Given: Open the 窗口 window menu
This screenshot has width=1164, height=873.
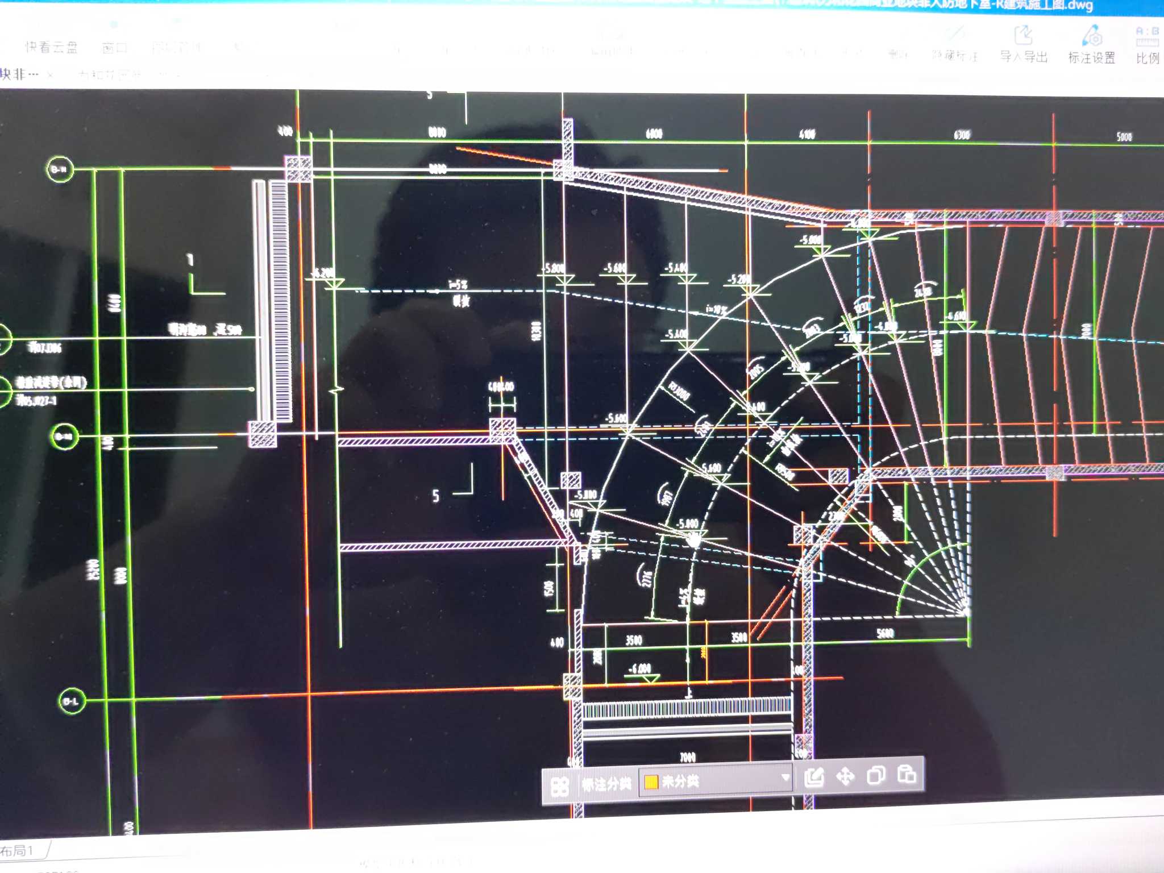Looking at the screenshot, I should point(114,48).
